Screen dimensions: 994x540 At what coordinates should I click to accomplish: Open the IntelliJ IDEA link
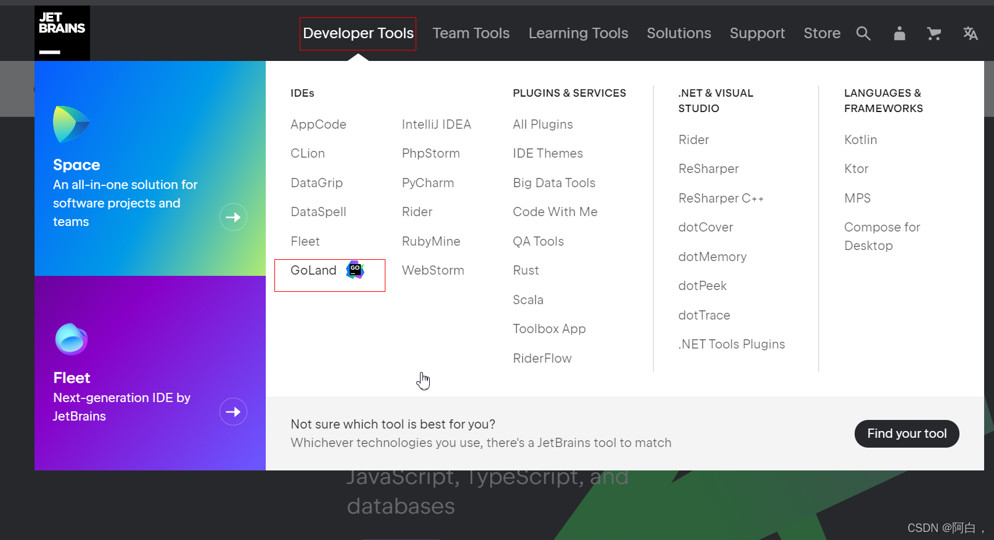coord(437,124)
